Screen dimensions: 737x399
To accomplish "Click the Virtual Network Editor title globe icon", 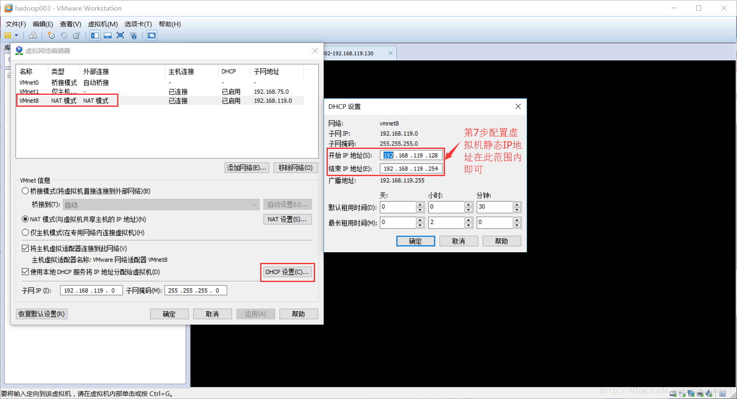I will (x=19, y=51).
